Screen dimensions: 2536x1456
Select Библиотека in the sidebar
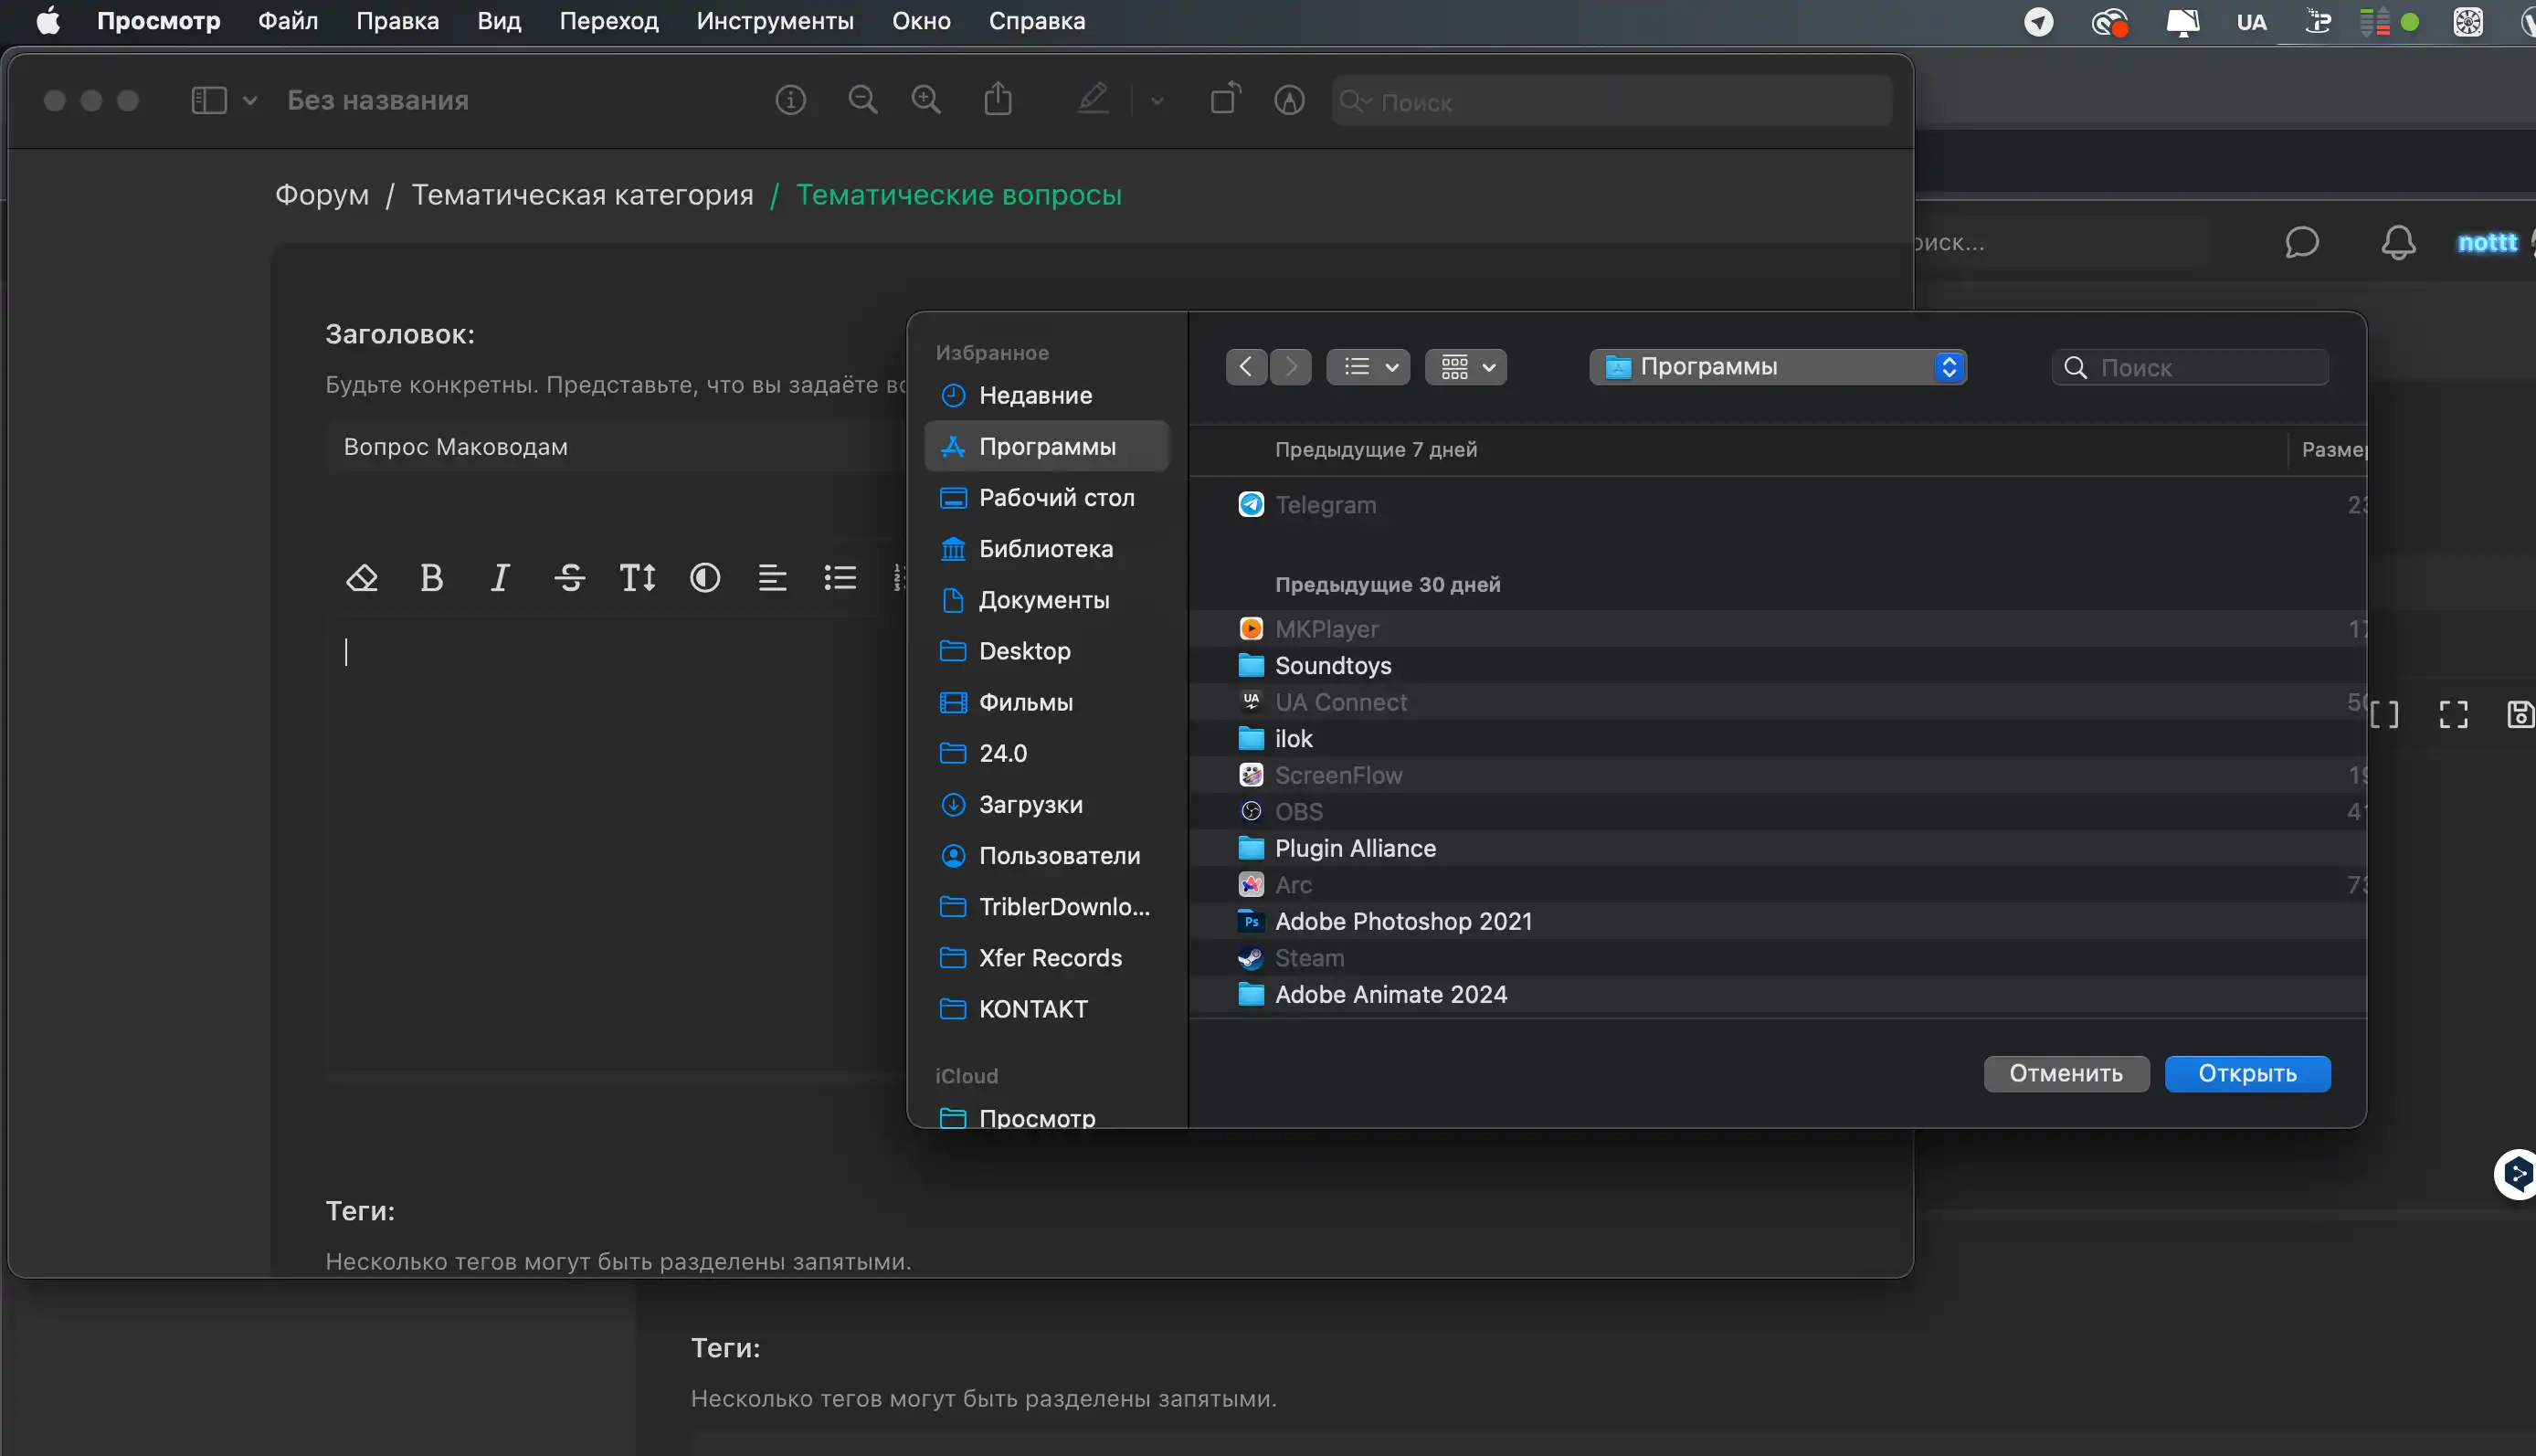(x=1047, y=549)
